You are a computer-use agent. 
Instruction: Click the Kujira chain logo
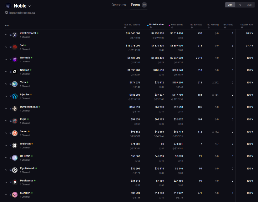(x=15, y=121)
